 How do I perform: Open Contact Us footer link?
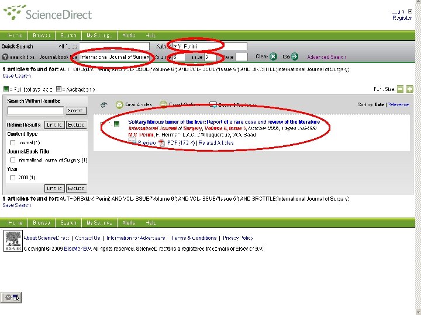[88, 238]
